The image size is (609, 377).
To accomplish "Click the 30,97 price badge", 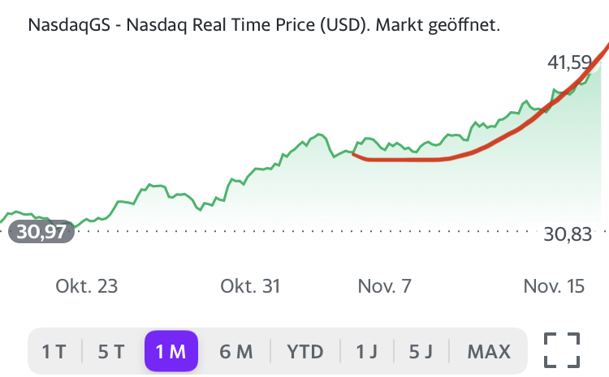I will pos(41,232).
